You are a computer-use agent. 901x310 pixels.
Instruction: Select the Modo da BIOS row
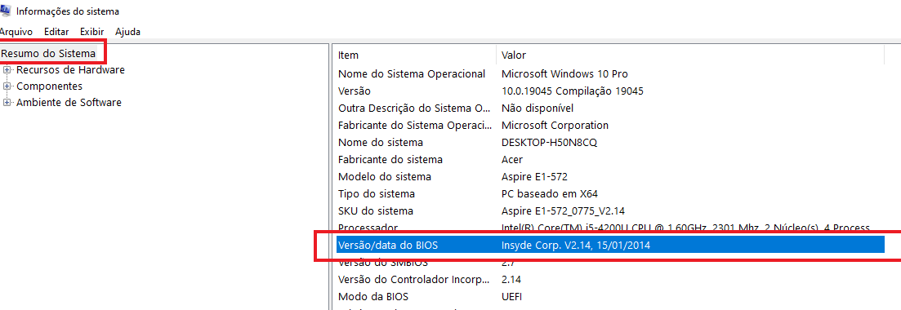[x=609, y=297]
